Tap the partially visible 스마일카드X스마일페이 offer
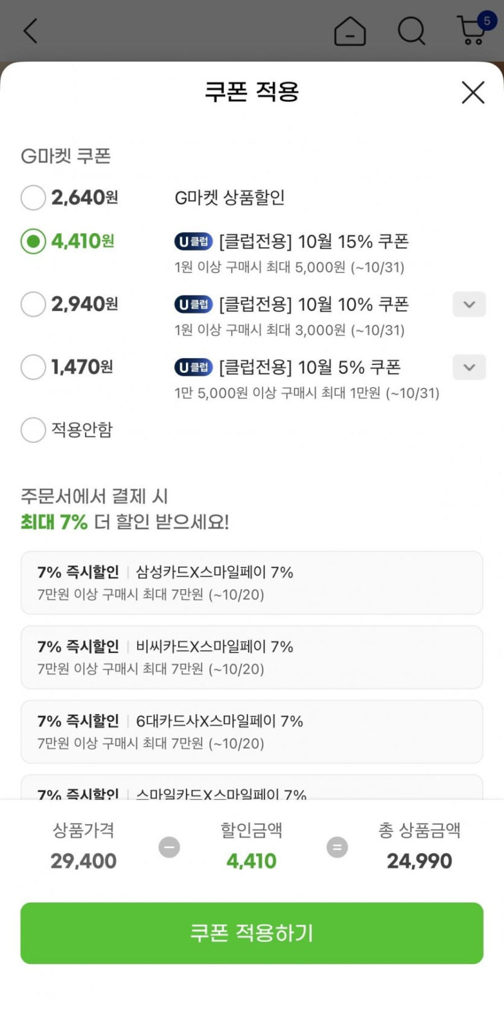The width and height of the screenshot is (504, 1018). tap(252, 789)
